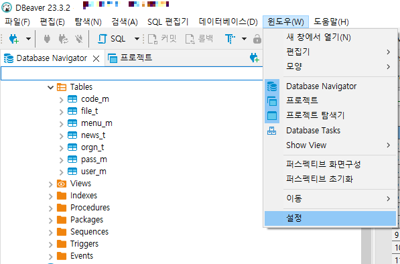Click the 롤백 rollback button
This screenshot has height=264, width=400.
(x=199, y=39)
